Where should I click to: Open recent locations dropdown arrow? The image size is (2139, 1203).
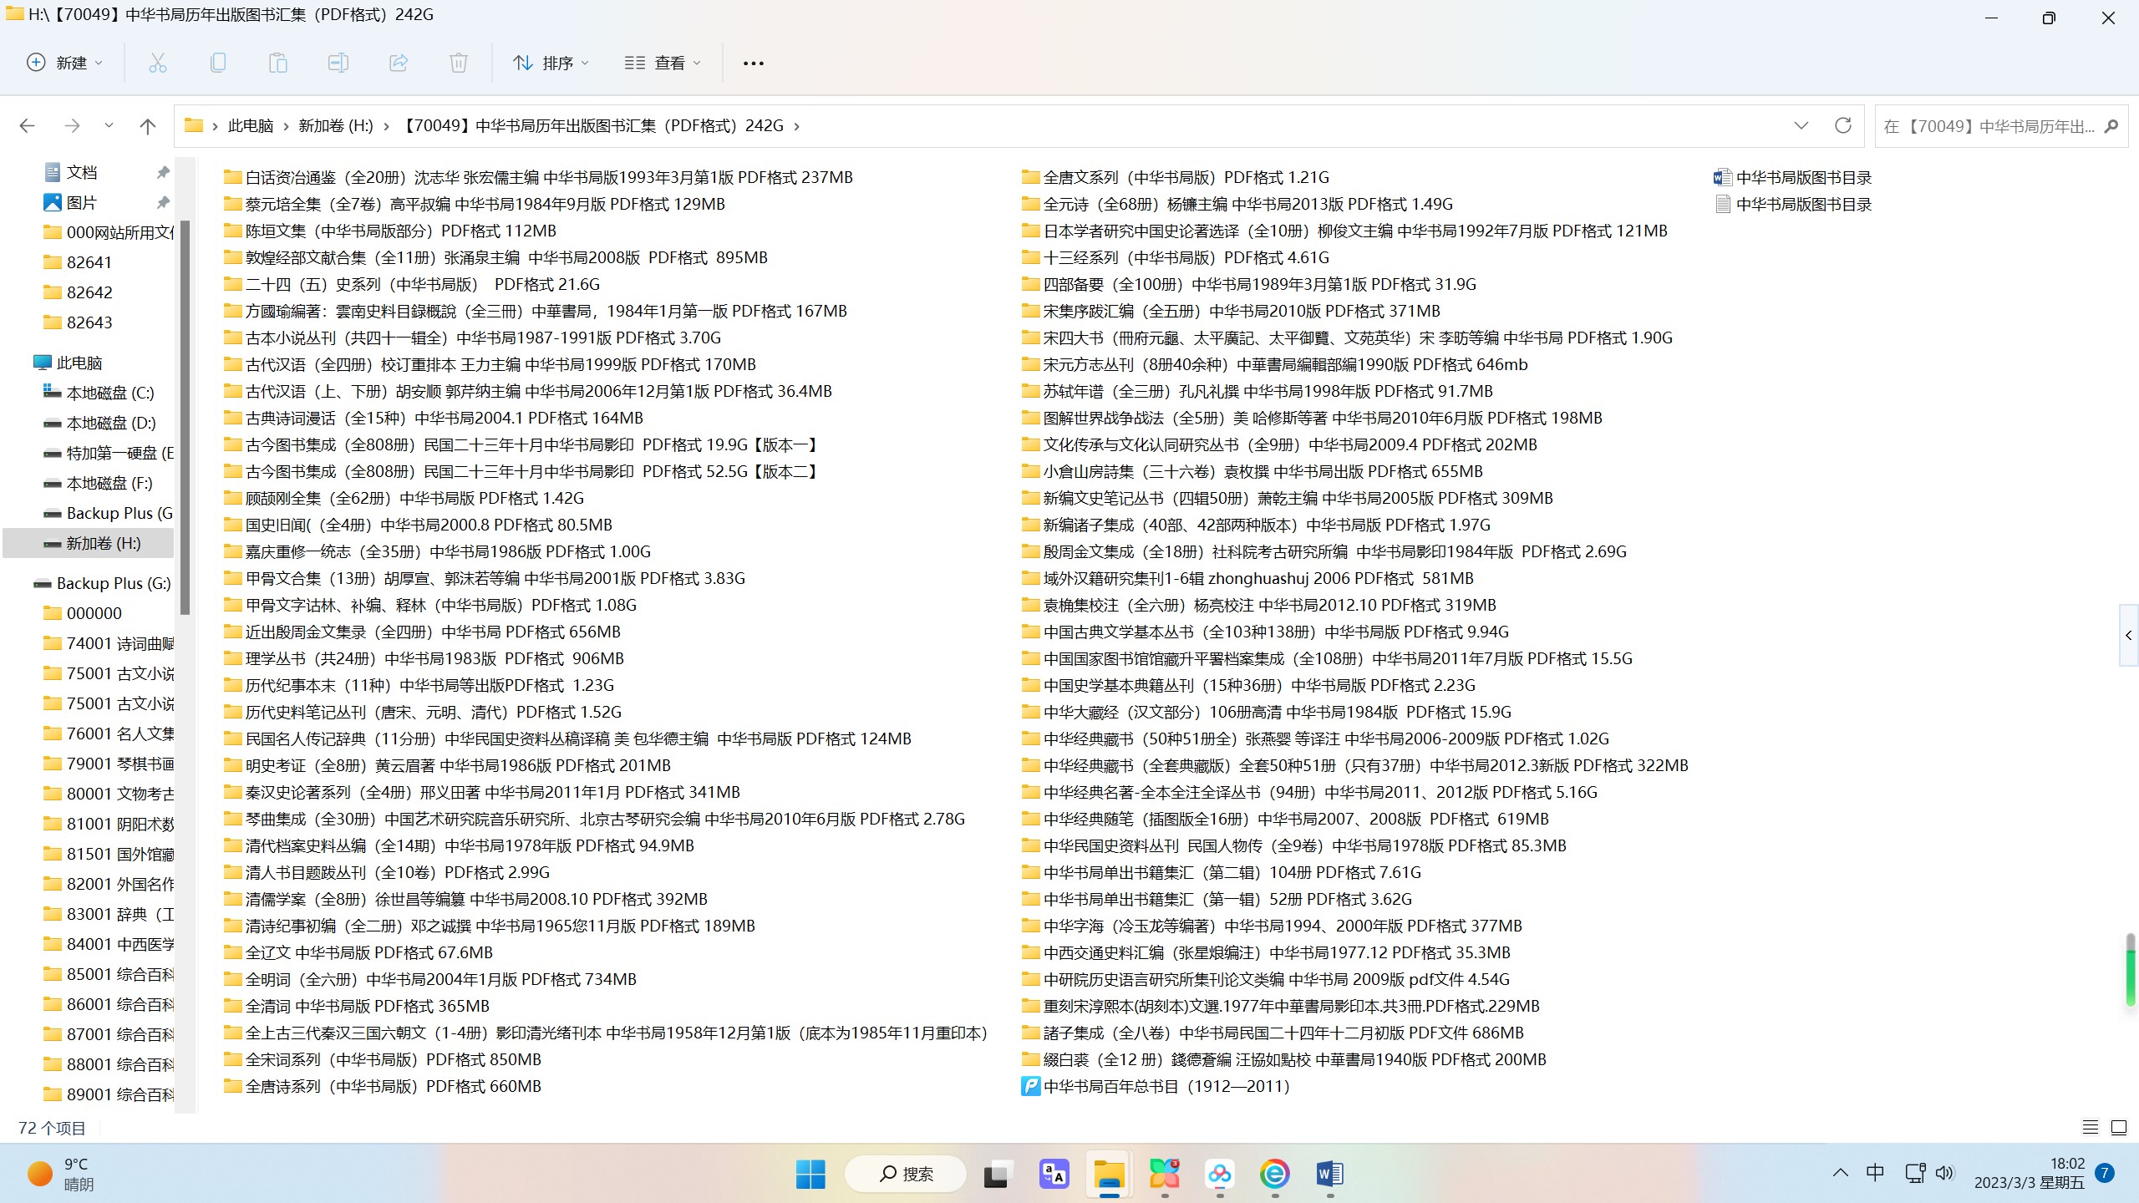(x=109, y=126)
